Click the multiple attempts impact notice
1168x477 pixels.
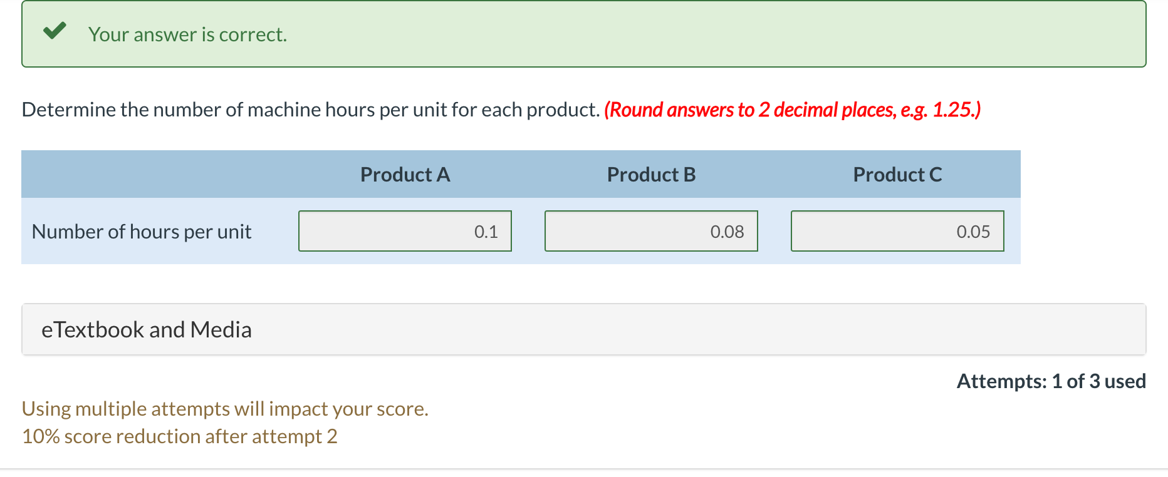pyautogui.click(x=225, y=408)
